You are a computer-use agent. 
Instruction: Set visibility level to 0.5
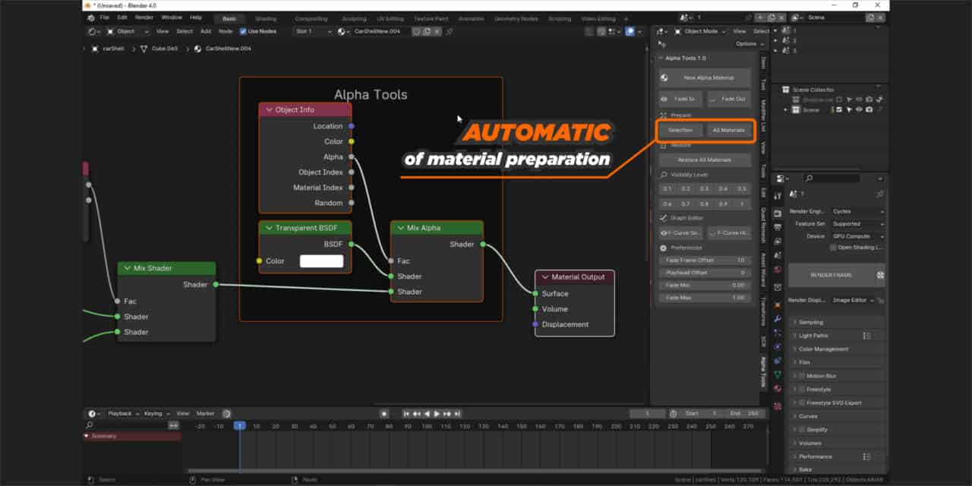(x=741, y=188)
